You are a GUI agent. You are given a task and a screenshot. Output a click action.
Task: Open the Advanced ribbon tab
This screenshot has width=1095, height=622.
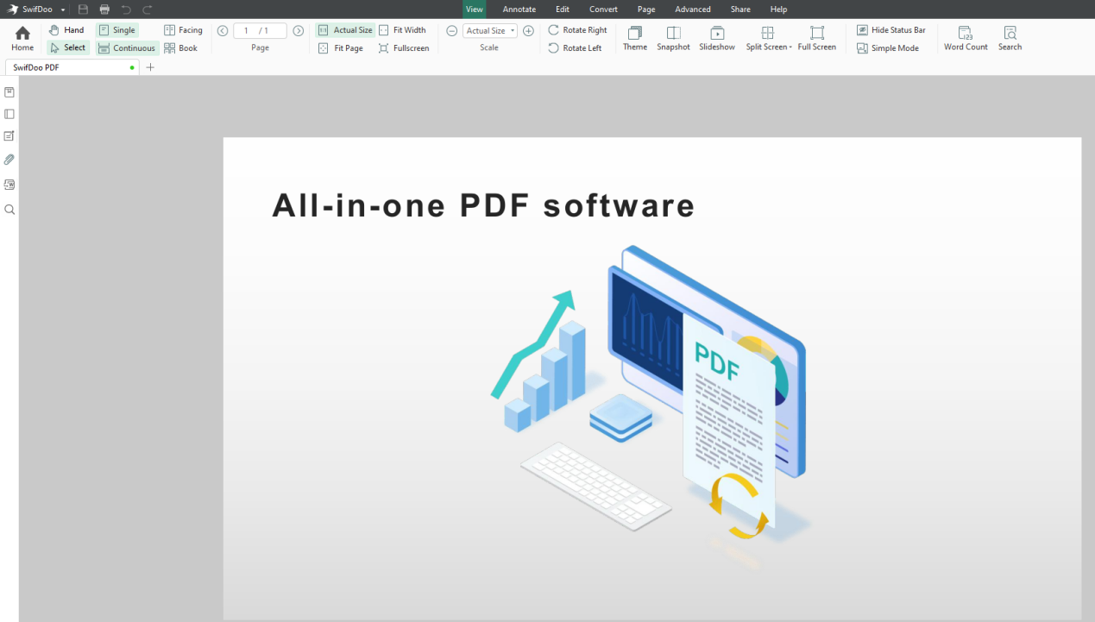[x=693, y=9]
